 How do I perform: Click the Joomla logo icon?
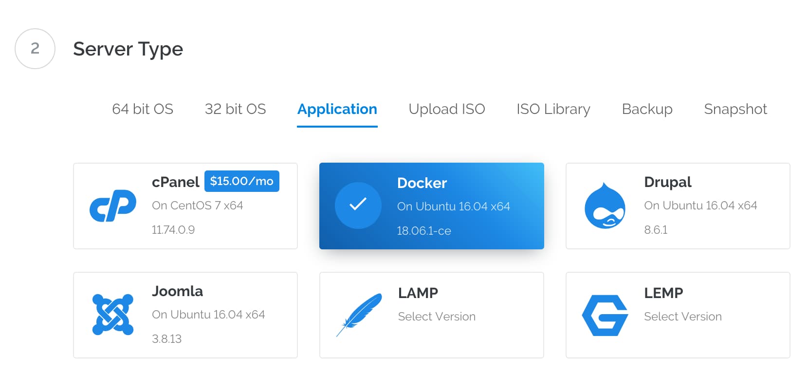(x=113, y=315)
